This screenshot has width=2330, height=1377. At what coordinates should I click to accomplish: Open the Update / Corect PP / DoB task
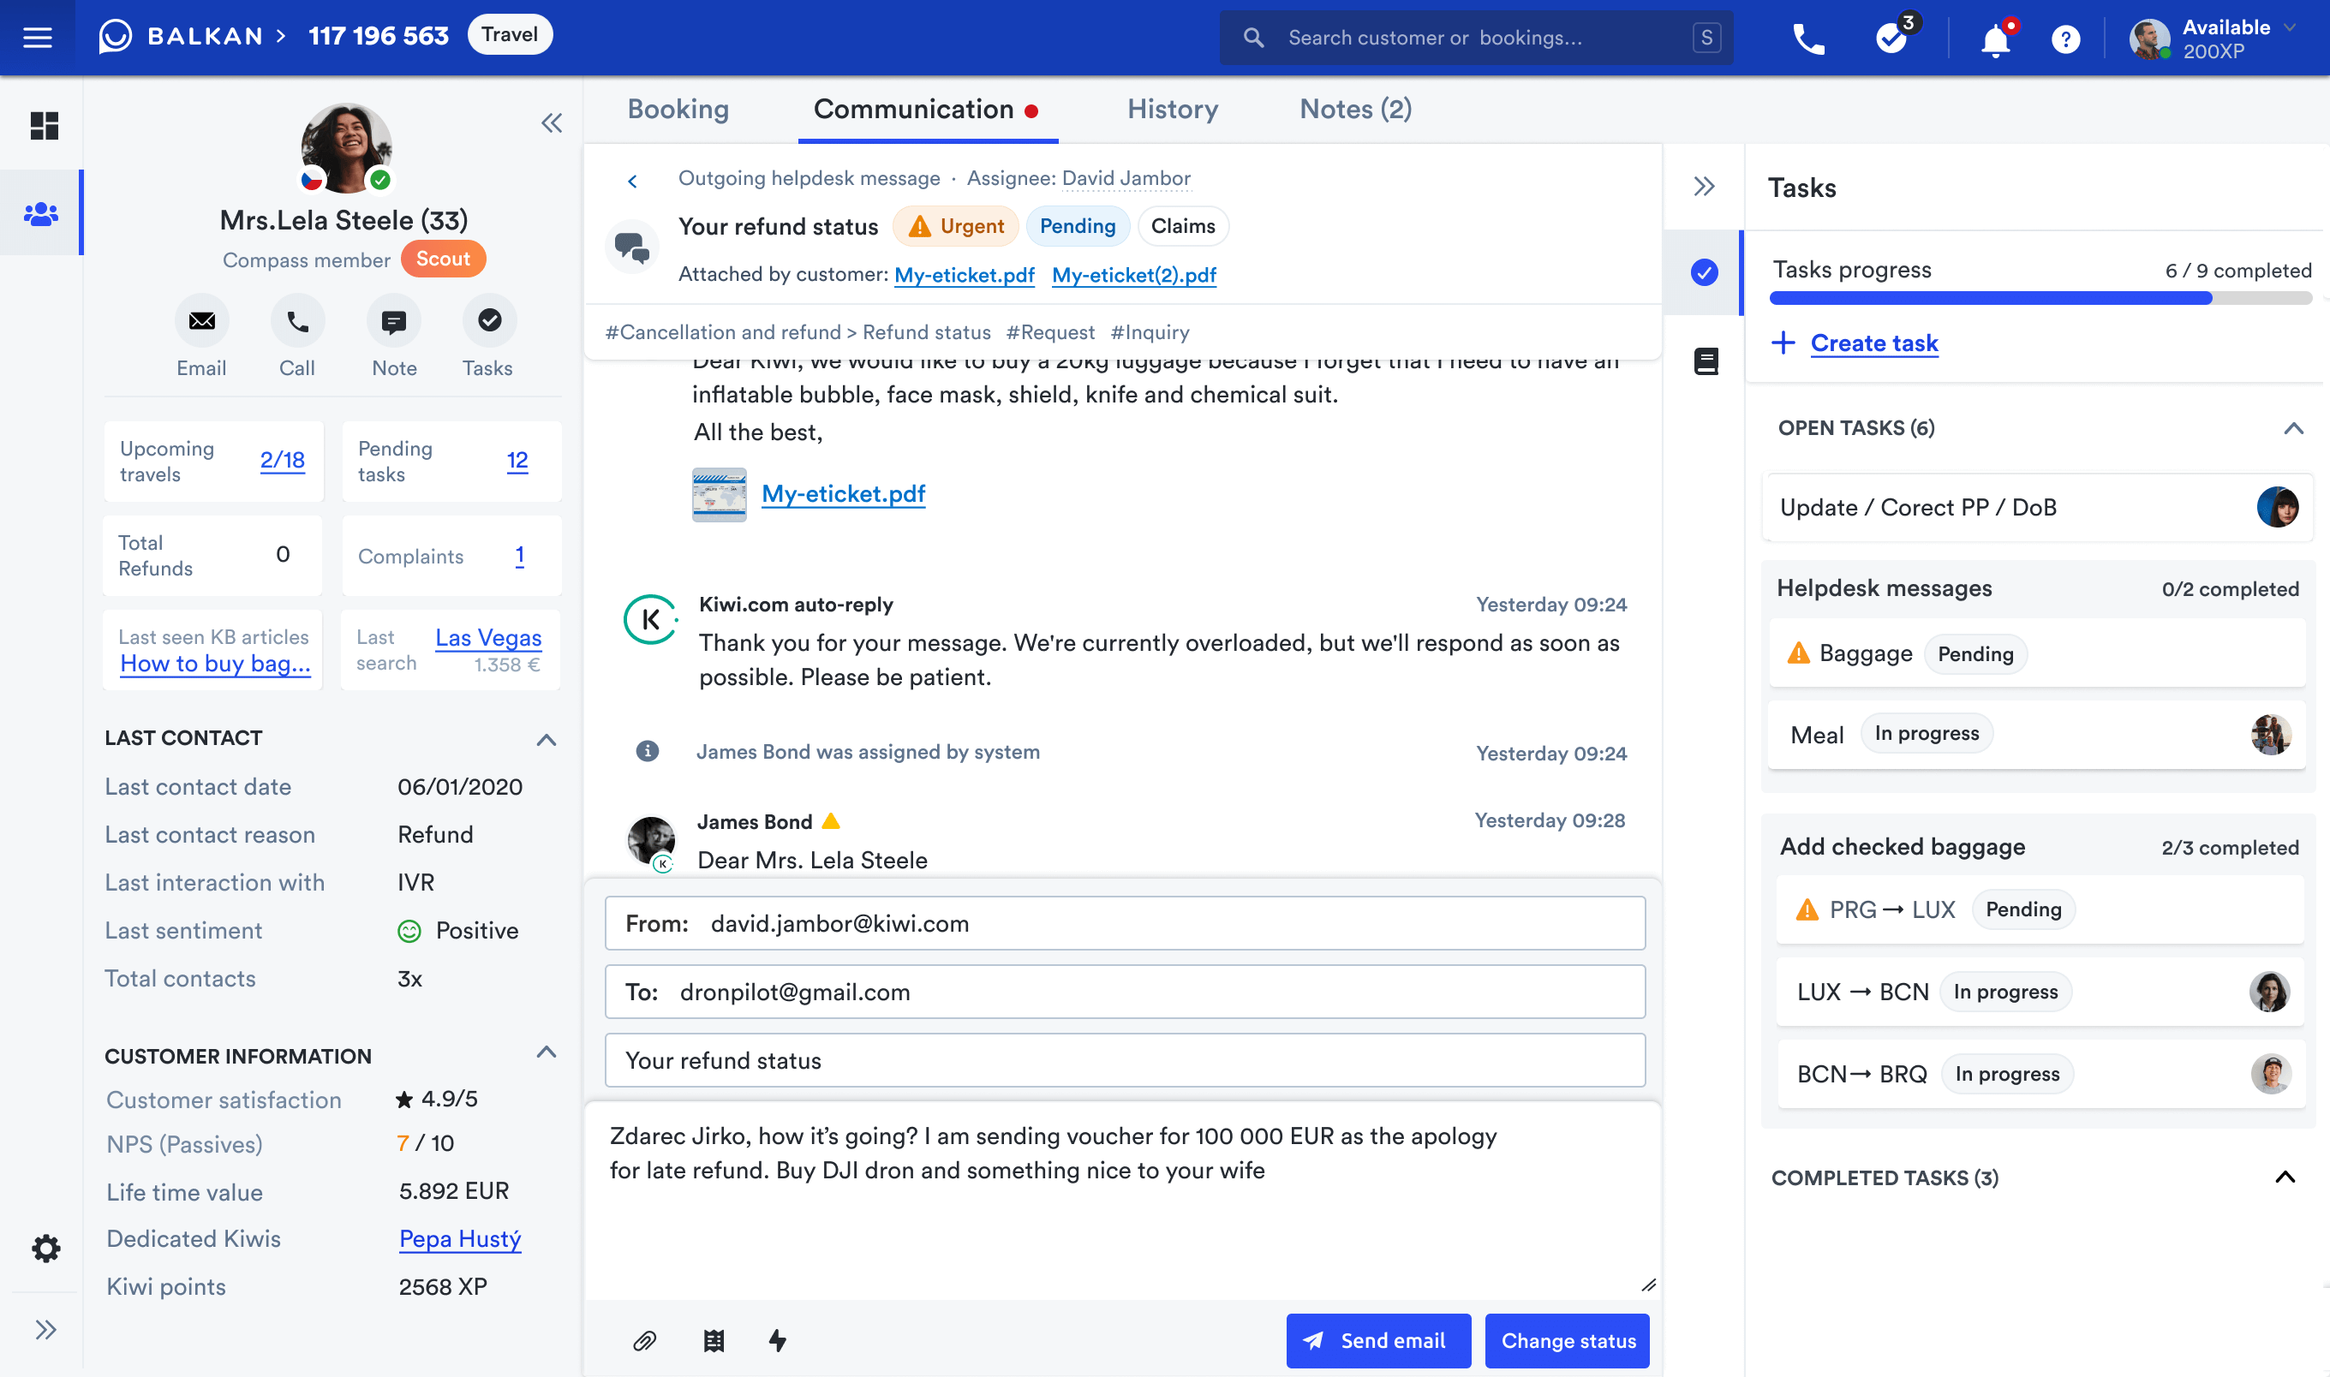pos(2038,508)
